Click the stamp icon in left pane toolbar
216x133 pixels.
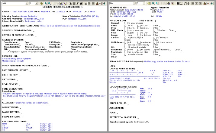tap(97, 4)
